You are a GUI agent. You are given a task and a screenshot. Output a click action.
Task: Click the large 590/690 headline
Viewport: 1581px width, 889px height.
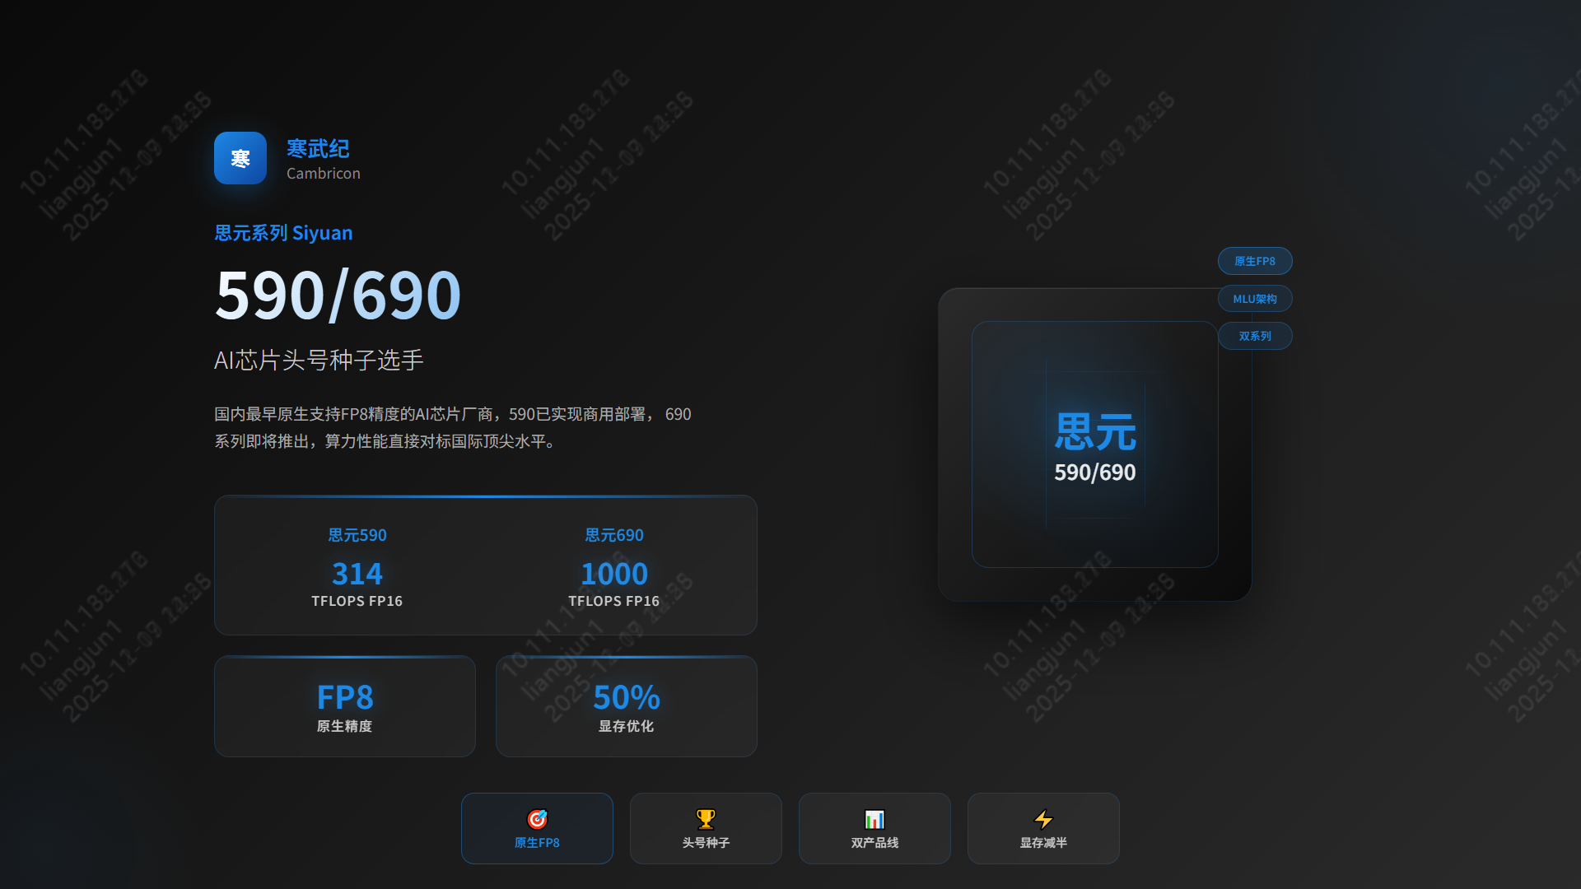coord(338,295)
